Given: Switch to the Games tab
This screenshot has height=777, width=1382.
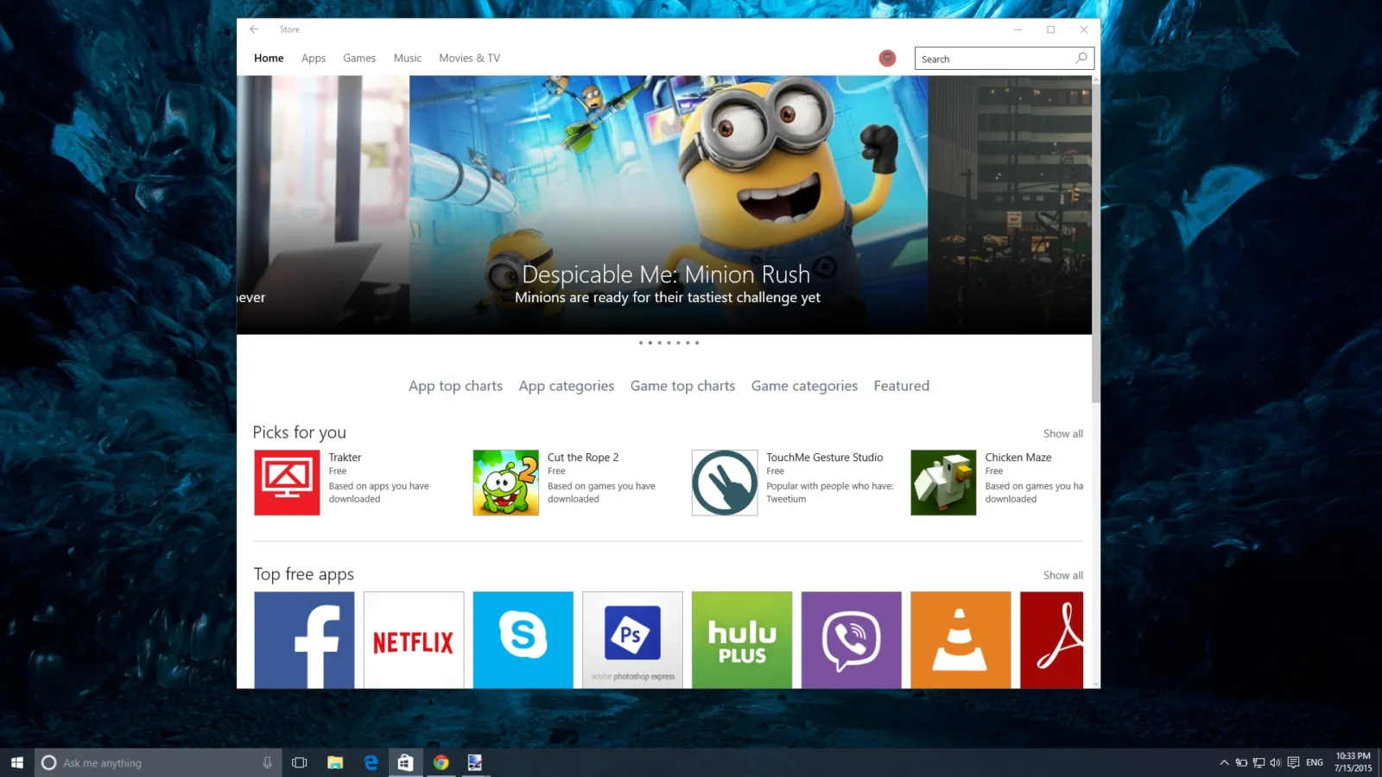Looking at the screenshot, I should point(359,58).
